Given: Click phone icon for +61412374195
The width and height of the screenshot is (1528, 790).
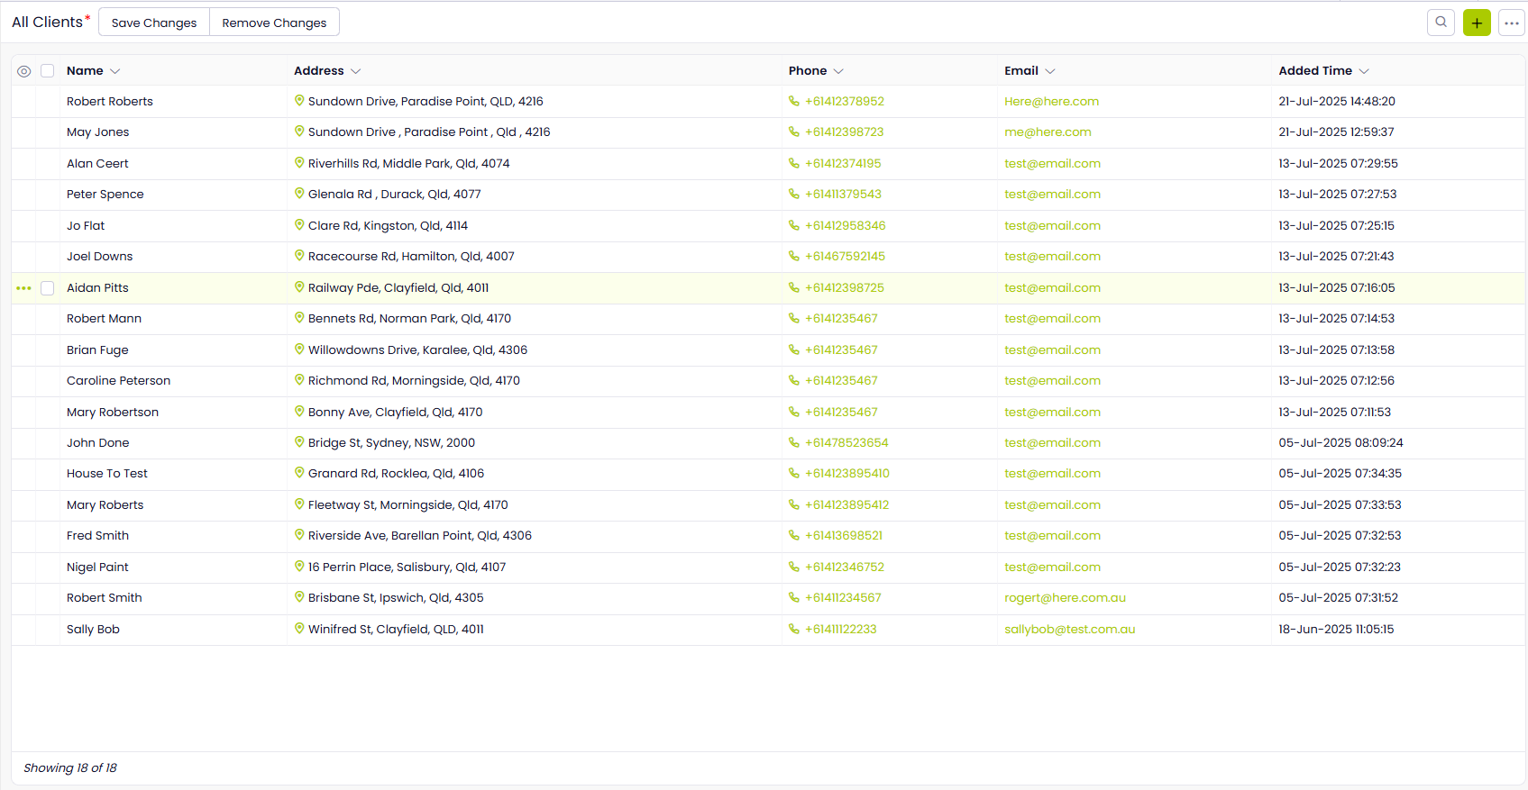Looking at the screenshot, I should click(x=794, y=164).
